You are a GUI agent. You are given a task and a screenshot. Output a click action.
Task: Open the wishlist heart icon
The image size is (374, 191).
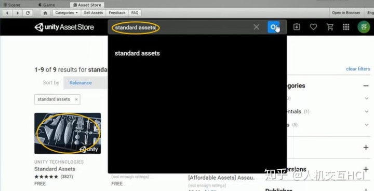coord(313,27)
